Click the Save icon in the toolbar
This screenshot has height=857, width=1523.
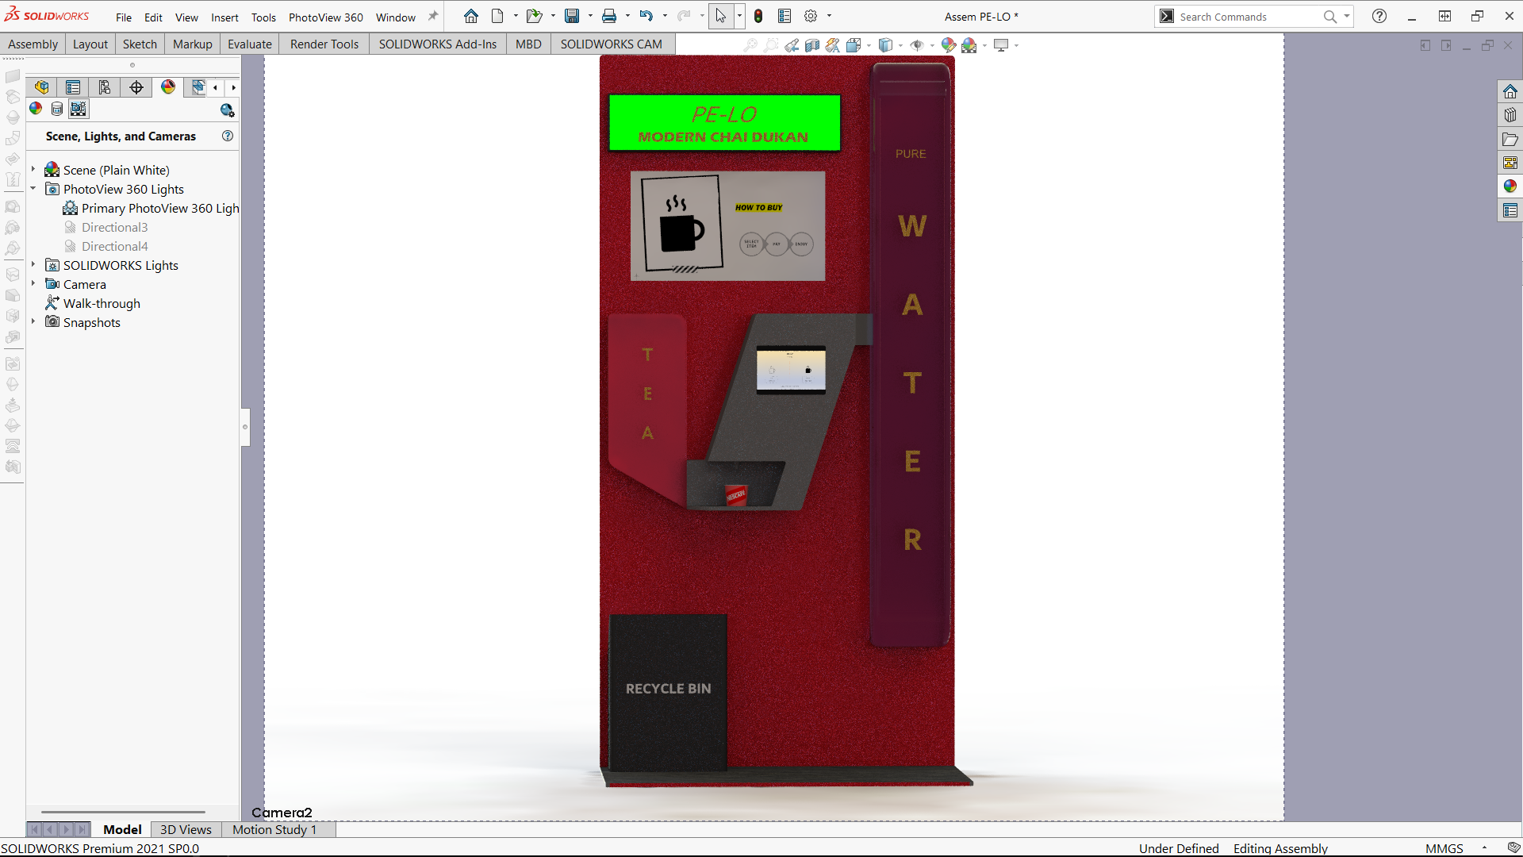tap(571, 16)
